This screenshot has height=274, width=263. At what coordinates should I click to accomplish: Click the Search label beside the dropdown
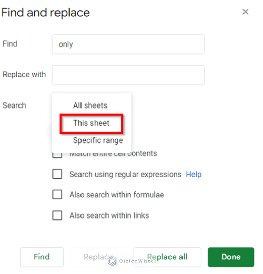point(14,105)
